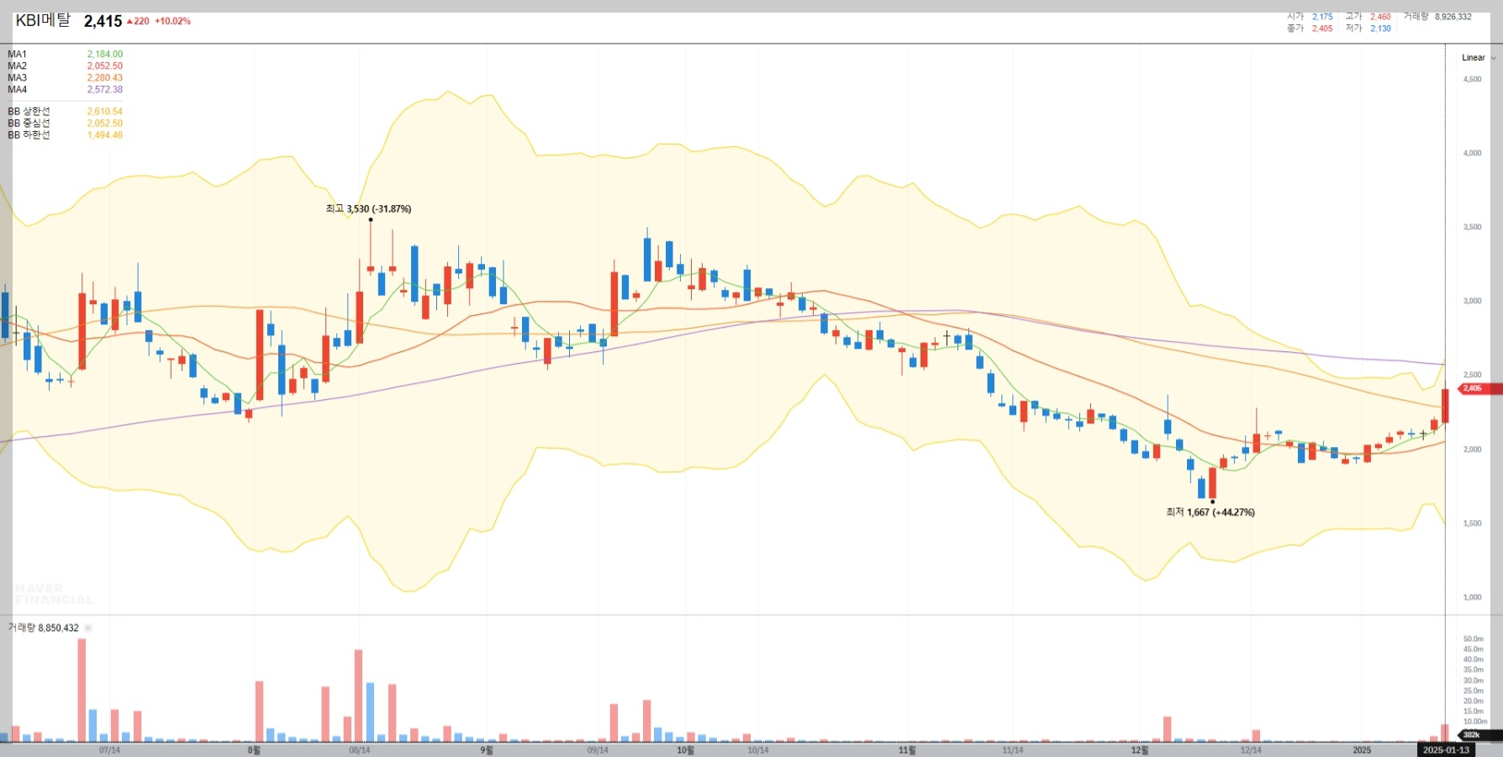
Task: Click the 2025 year label on the time axis
Action: click(1362, 749)
